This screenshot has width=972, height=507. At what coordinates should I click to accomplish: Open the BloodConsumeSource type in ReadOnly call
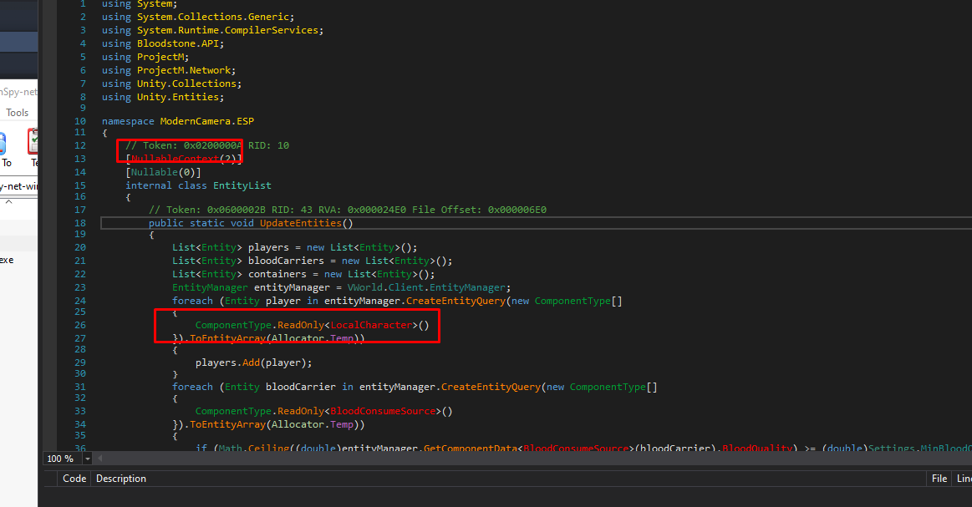click(x=384, y=411)
